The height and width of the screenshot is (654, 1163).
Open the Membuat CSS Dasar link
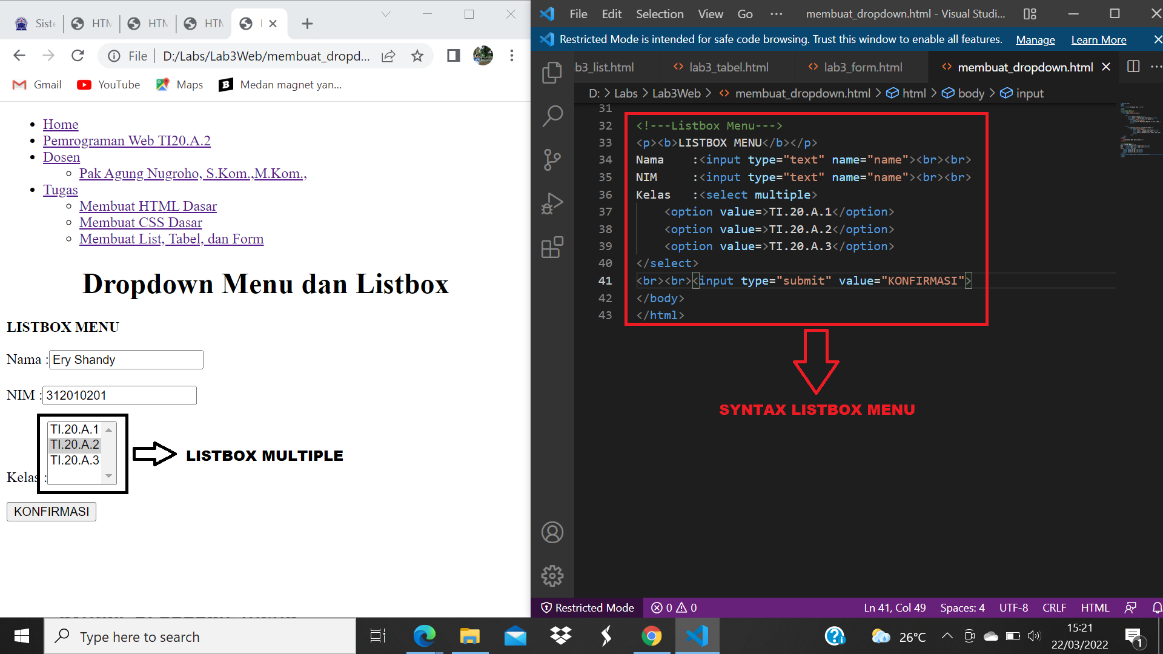[141, 222]
